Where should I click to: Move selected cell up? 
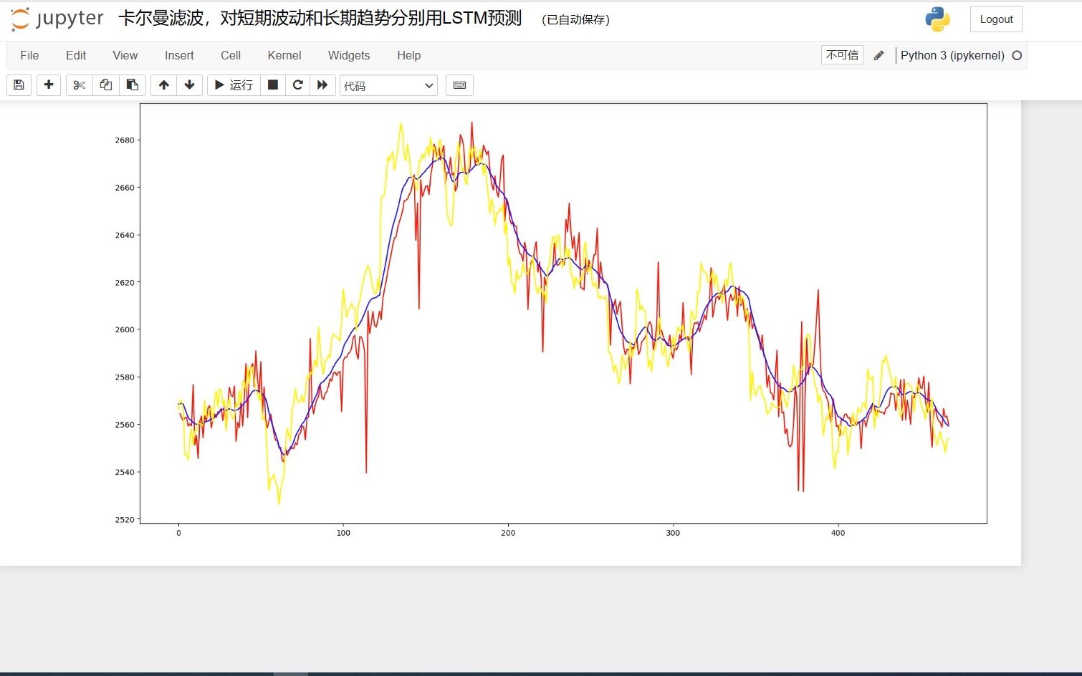point(164,85)
